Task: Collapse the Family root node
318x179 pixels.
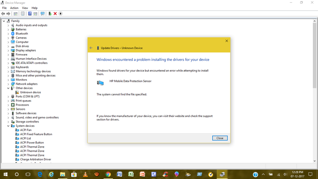Action: pos(4,21)
